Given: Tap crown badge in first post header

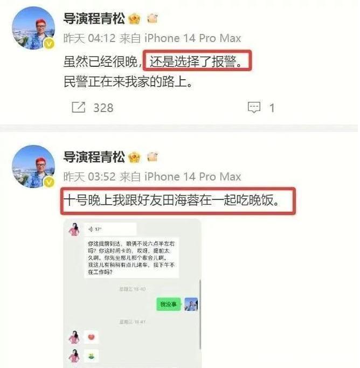Looking at the screenshot, I should click(x=135, y=19).
